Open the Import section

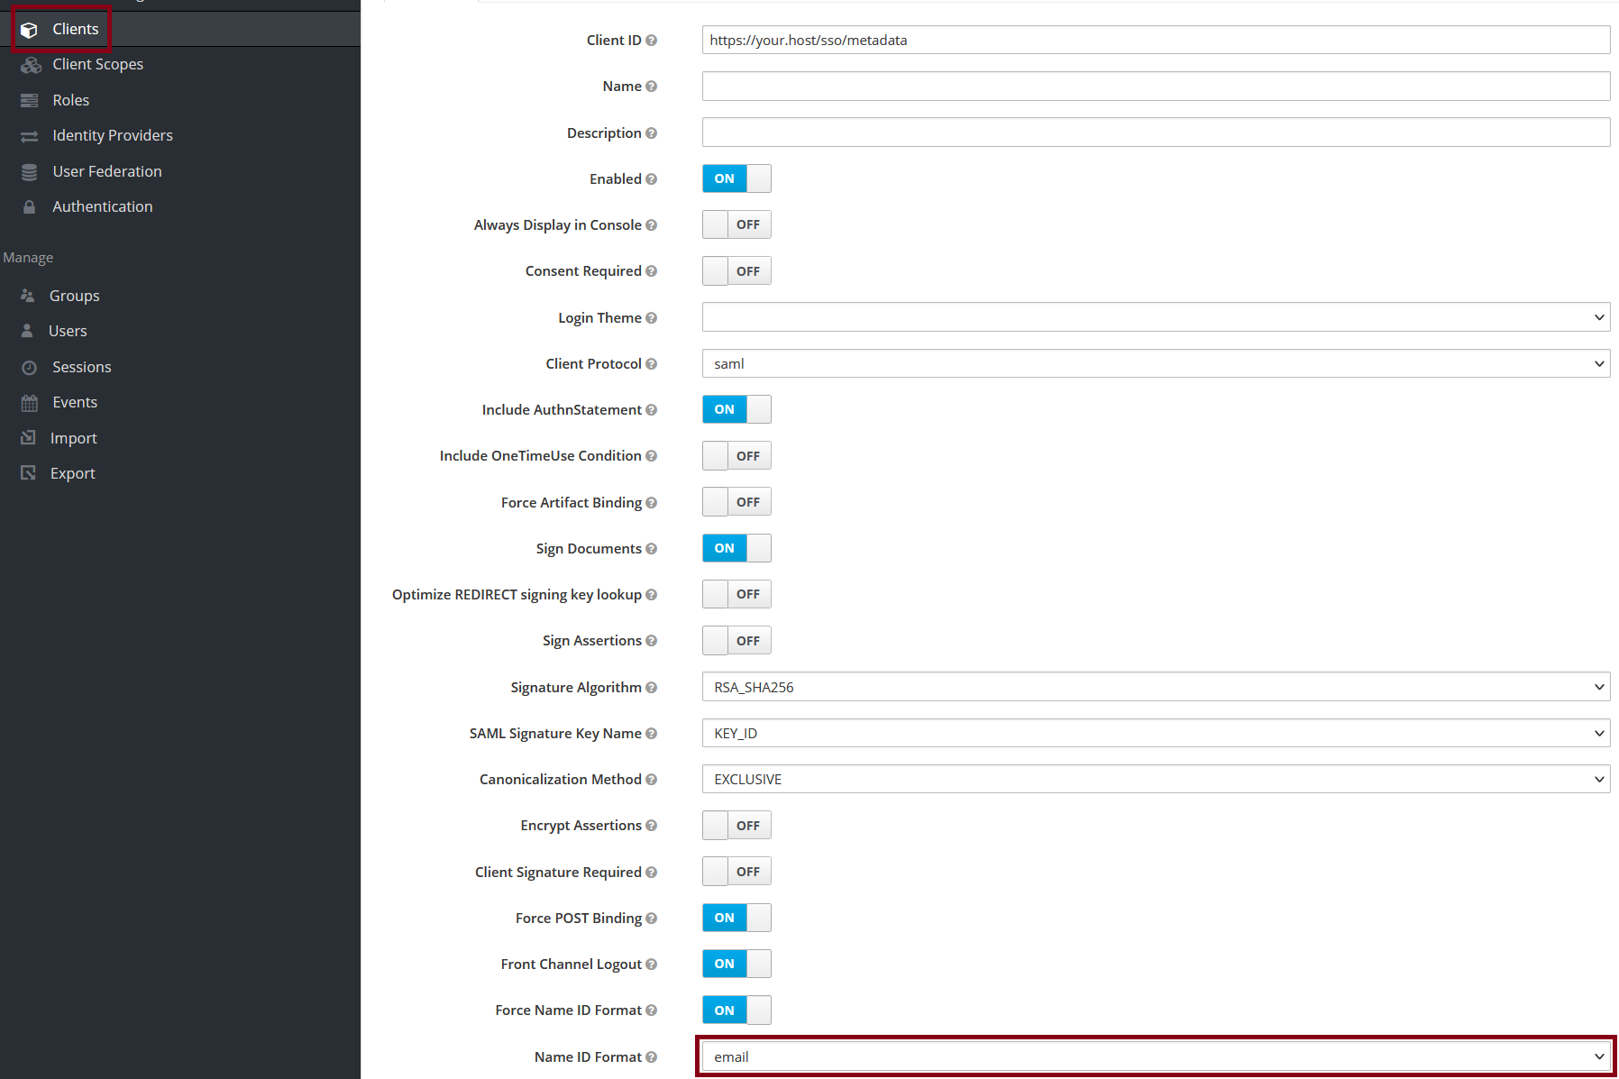coord(73,437)
